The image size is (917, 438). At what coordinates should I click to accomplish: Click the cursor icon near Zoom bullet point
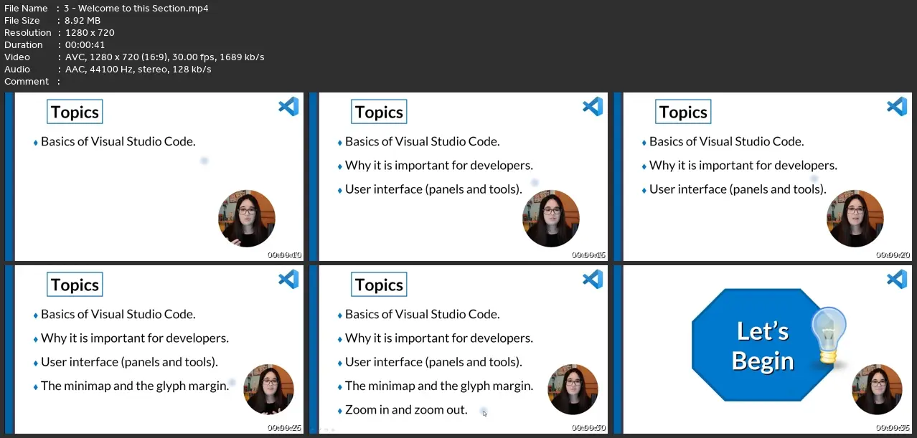484,414
